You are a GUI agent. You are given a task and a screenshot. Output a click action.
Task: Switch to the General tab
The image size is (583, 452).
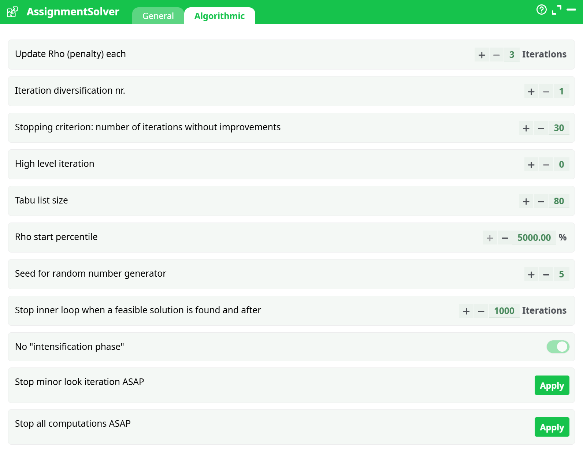pyautogui.click(x=158, y=16)
